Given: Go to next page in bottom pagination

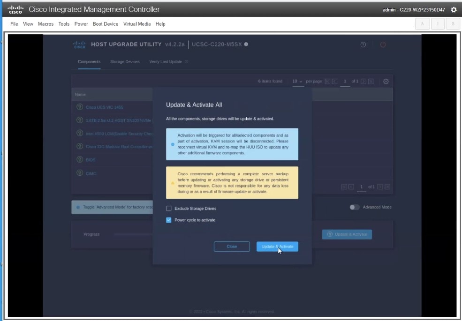Looking at the screenshot, I should (x=380, y=187).
